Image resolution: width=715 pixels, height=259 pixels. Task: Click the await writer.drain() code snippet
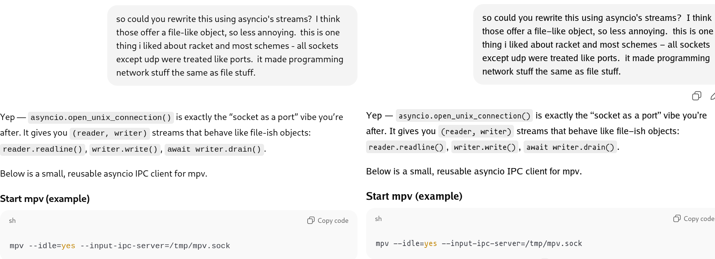(214, 149)
